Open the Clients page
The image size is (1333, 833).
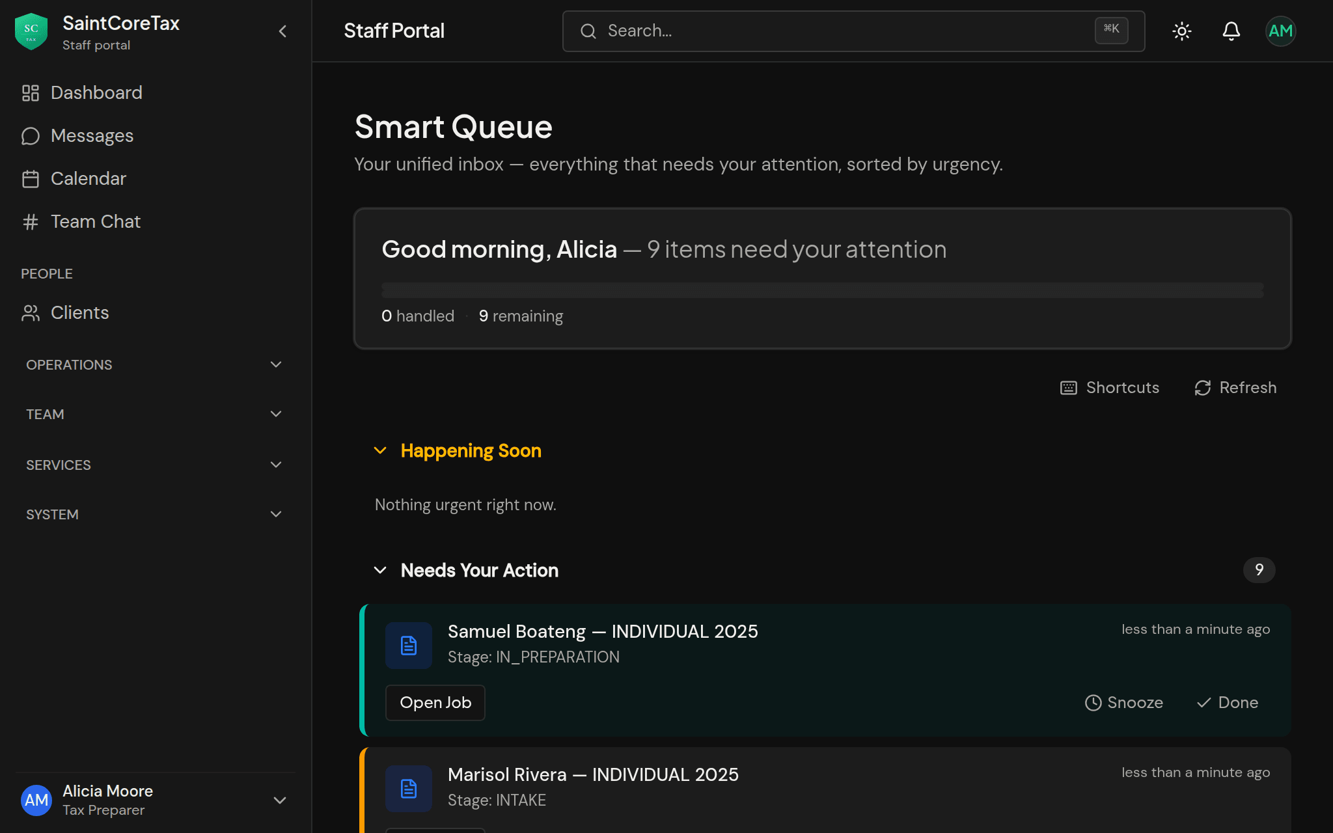click(156, 312)
